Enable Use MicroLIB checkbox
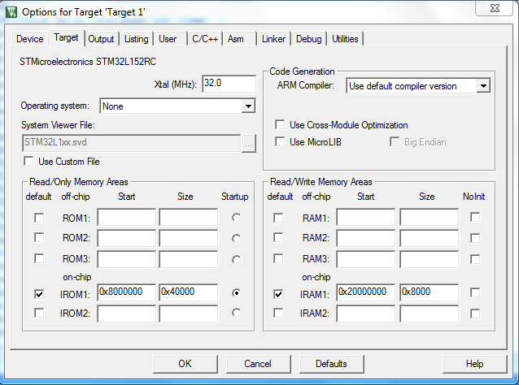519x385 pixels. (280, 142)
